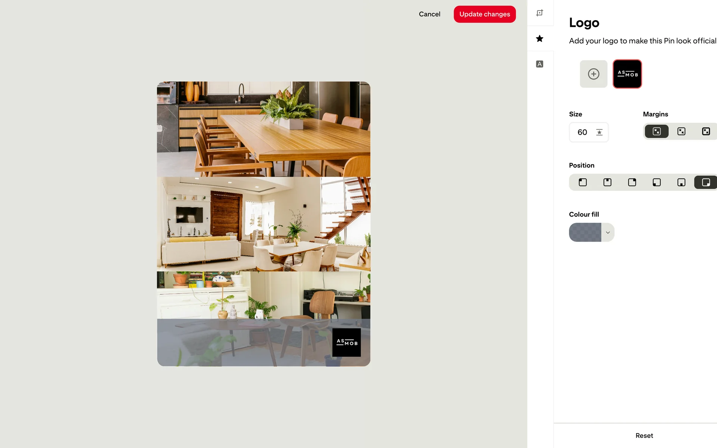Position logo at bottom center

point(682,182)
